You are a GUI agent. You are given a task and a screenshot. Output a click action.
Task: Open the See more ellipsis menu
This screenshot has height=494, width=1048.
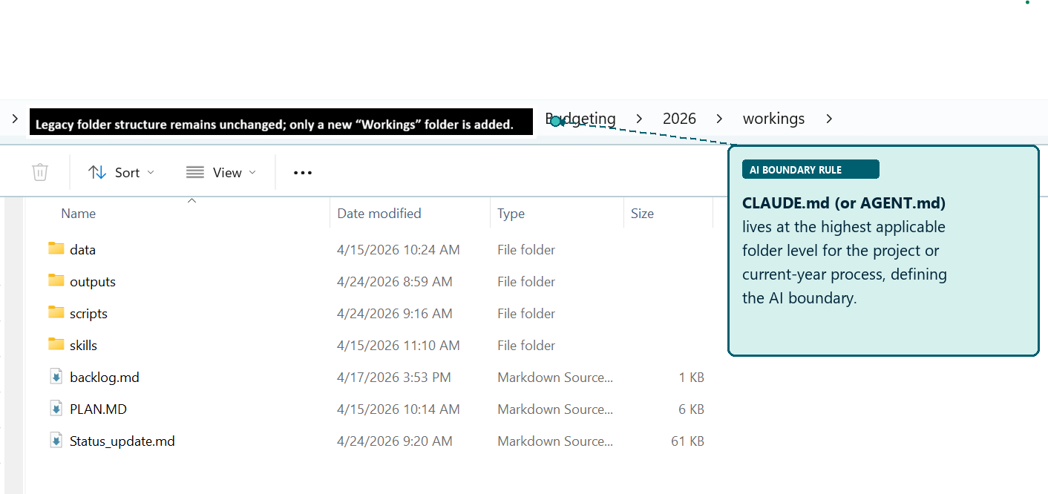point(303,173)
